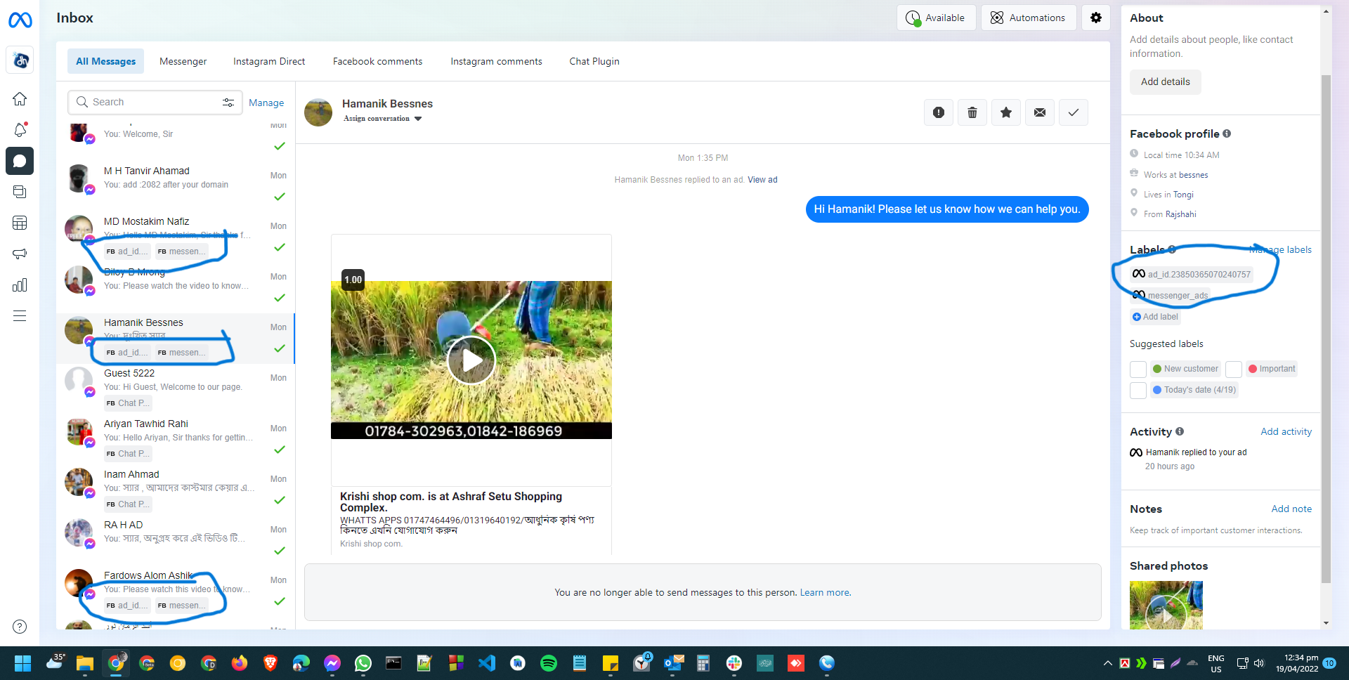Switch to Instagram Direct tab
Viewport: 1349px width, 680px height.
click(x=269, y=61)
